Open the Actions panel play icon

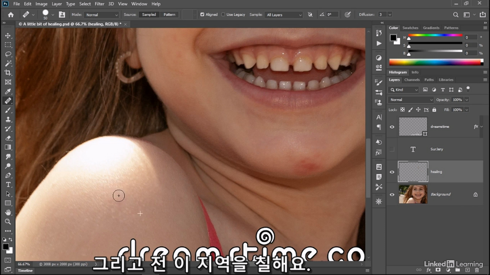click(379, 43)
